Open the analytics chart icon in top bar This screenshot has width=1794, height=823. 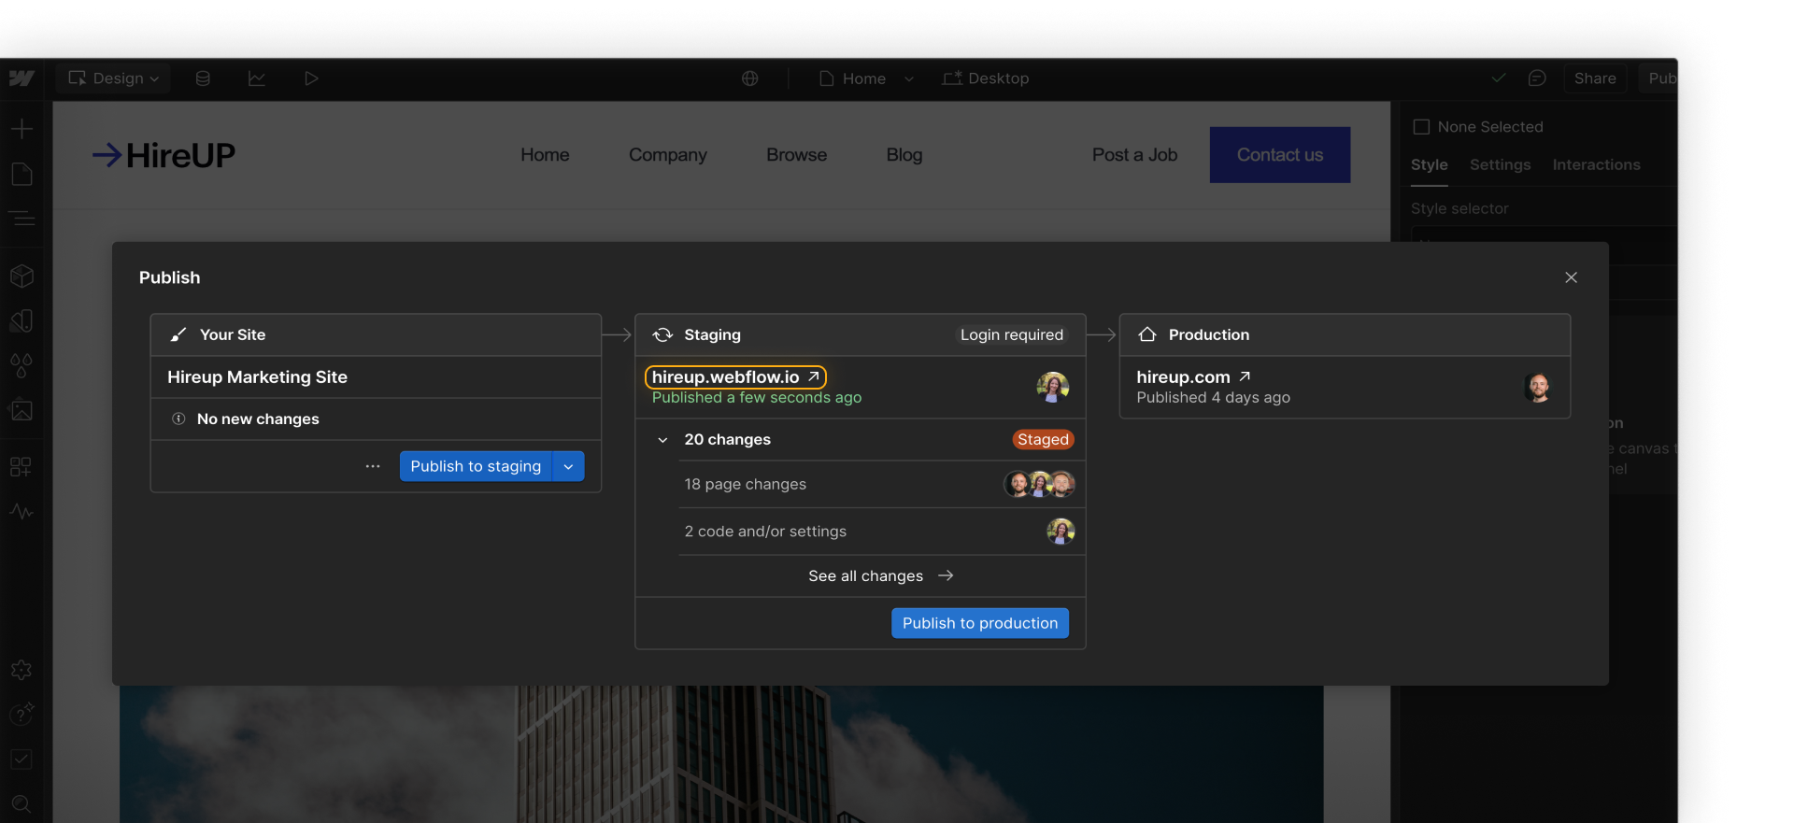tap(257, 78)
